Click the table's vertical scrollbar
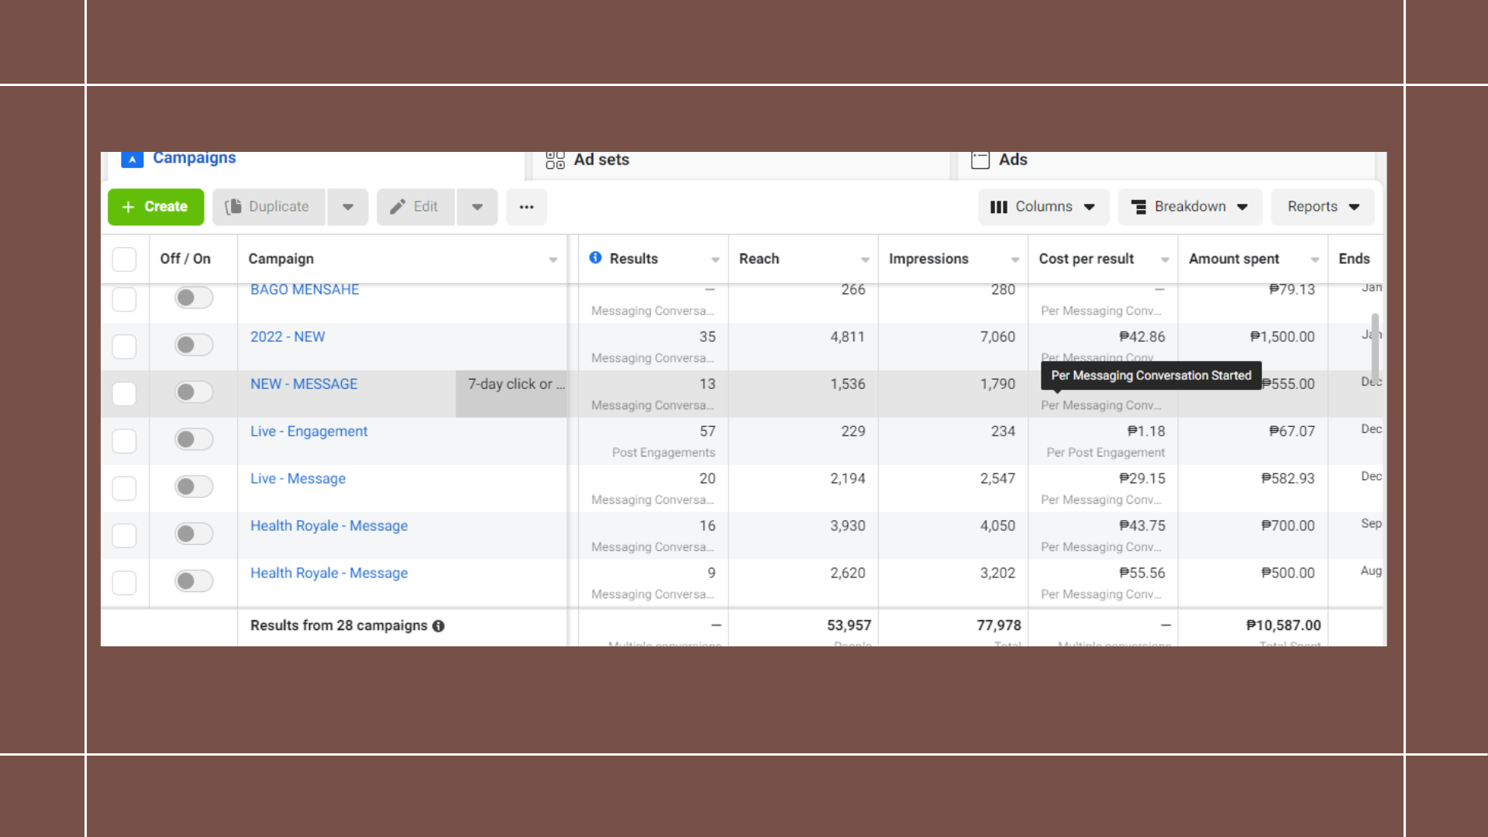The height and width of the screenshot is (837, 1488). [x=1375, y=347]
